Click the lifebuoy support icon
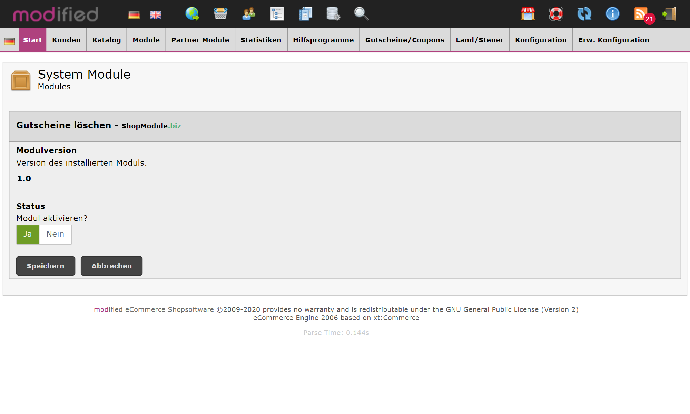690x414 pixels. point(556,14)
